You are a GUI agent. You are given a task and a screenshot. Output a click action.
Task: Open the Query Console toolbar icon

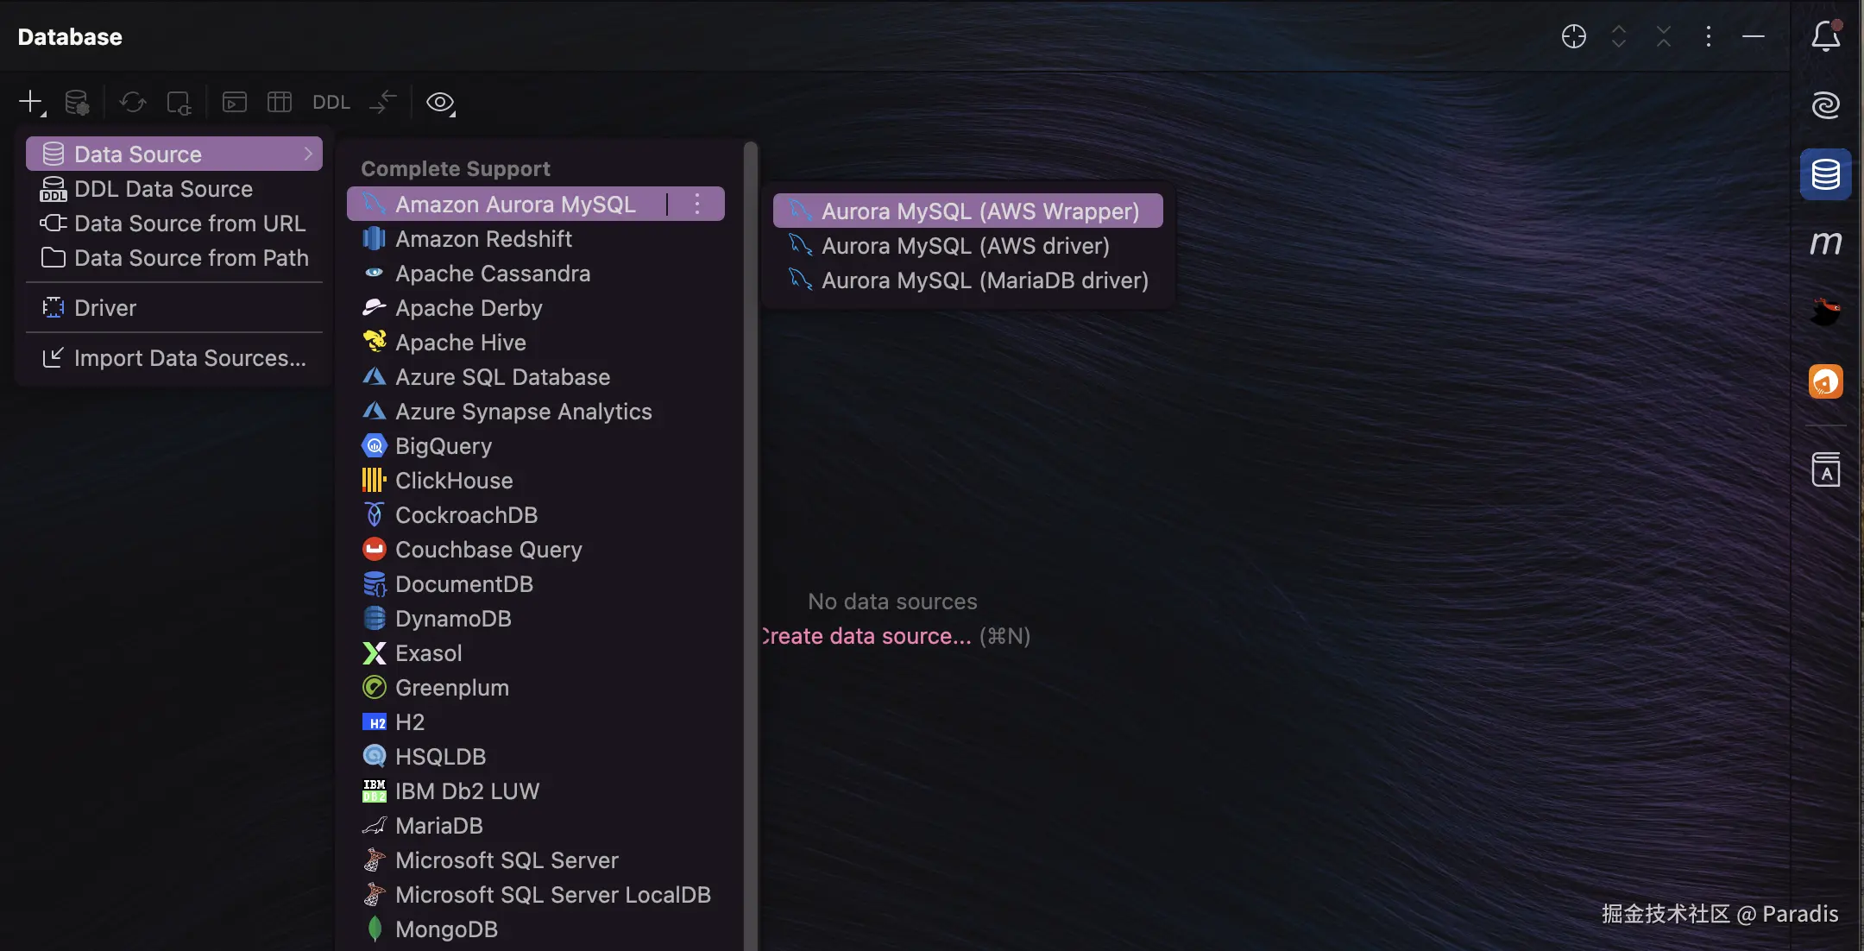click(234, 102)
